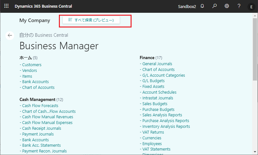Open Inventory Analysis Reports link
The image size is (258, 155).
click(x=166, y=127)
